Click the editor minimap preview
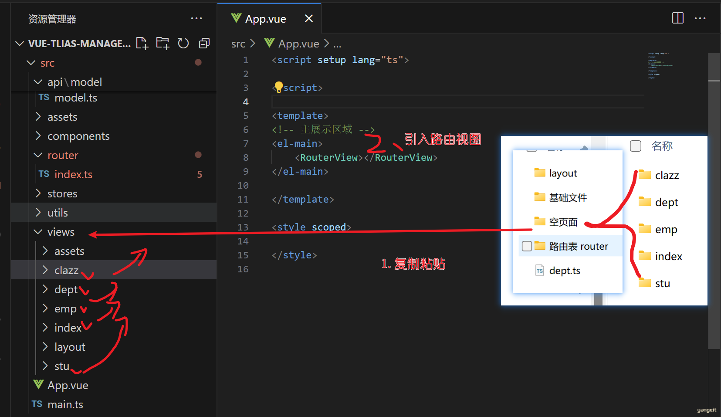The image size is (721, 417). point(660,65)
